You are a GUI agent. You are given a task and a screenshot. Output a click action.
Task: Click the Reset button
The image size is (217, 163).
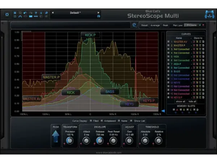pos(144,25)
